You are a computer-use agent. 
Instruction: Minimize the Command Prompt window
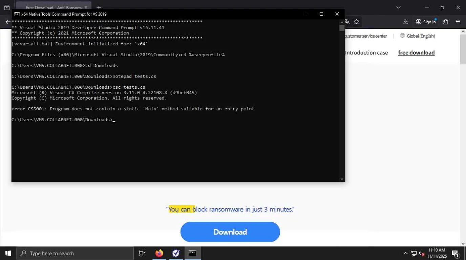click(306, 14)
